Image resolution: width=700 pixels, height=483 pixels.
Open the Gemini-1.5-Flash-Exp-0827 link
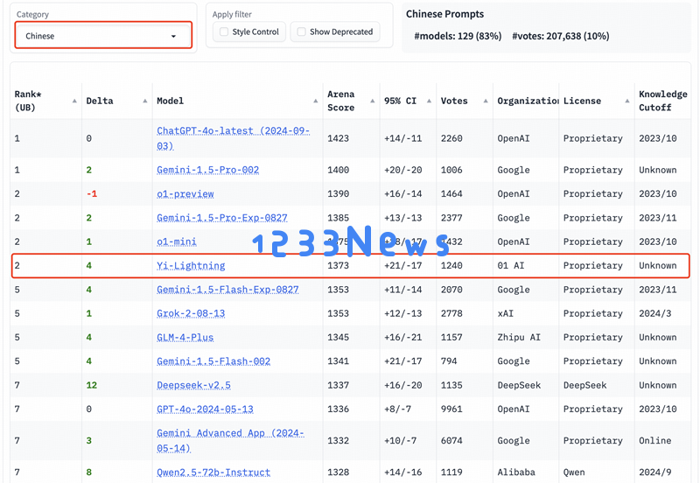[x=227, y=290]
